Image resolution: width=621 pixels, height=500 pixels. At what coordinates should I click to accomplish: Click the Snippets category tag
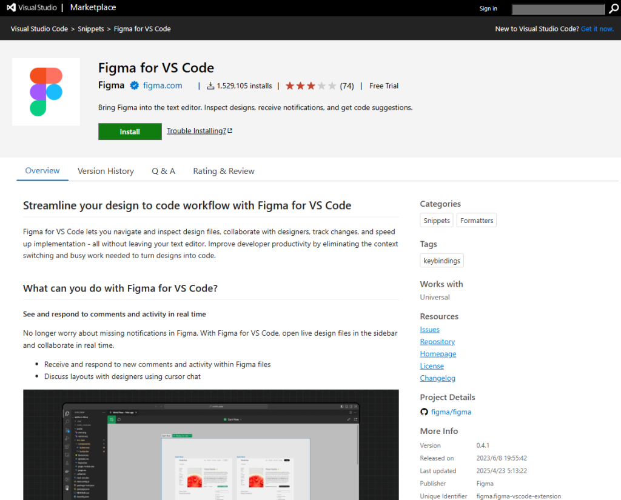tap(437, 221)
